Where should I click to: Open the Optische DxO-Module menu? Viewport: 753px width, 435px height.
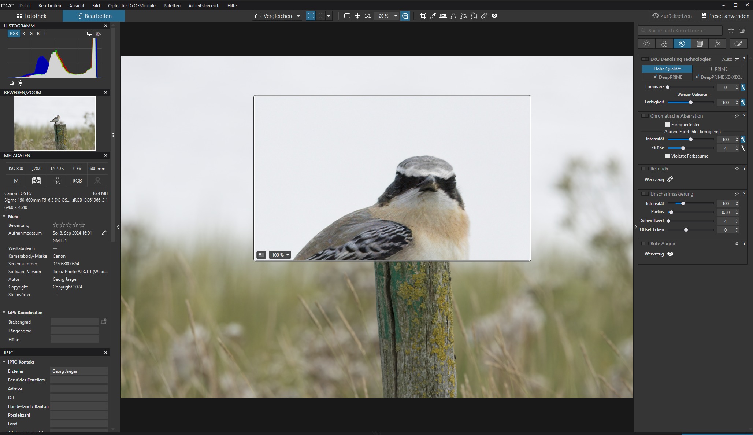131,5
